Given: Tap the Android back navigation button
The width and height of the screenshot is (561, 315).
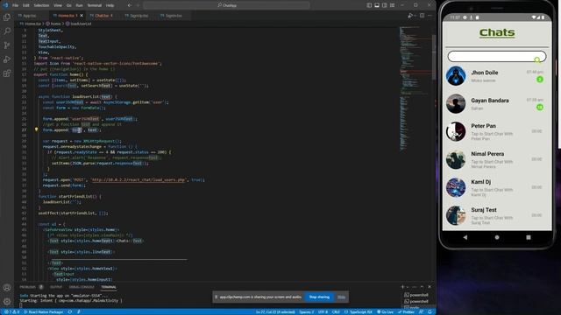Looking at the screenshot, I should point(465,237).
